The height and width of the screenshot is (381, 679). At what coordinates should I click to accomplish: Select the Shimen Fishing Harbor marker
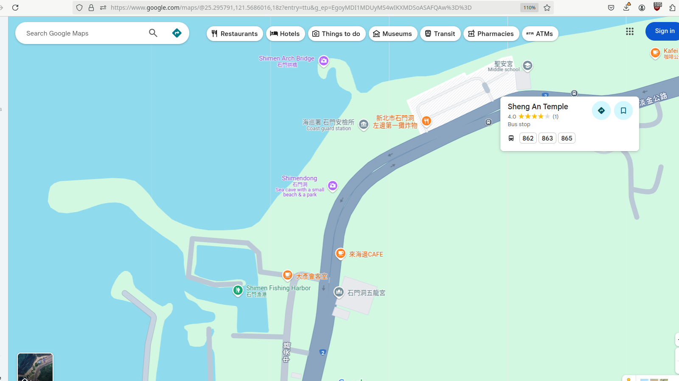coord(238,290)
